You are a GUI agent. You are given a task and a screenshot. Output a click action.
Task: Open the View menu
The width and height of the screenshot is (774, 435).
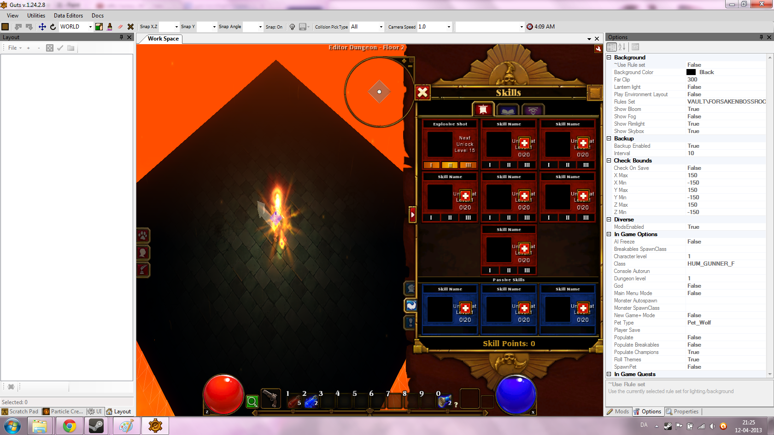pos(13,16)
